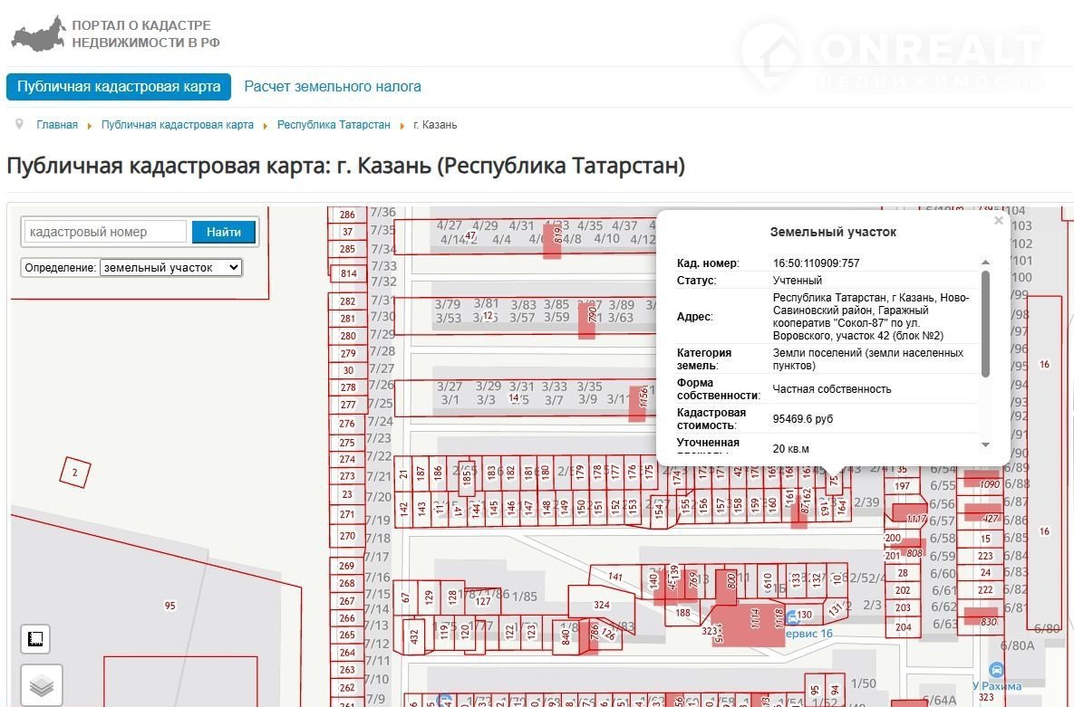Viewport: 1074px width, 707px height.
Task: Open the 'Определение' object type dropdown
Action: coord(171,267)
